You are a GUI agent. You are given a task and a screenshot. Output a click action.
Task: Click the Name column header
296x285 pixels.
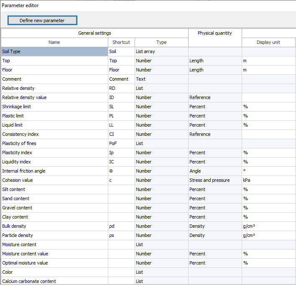(x=54, y=42)
